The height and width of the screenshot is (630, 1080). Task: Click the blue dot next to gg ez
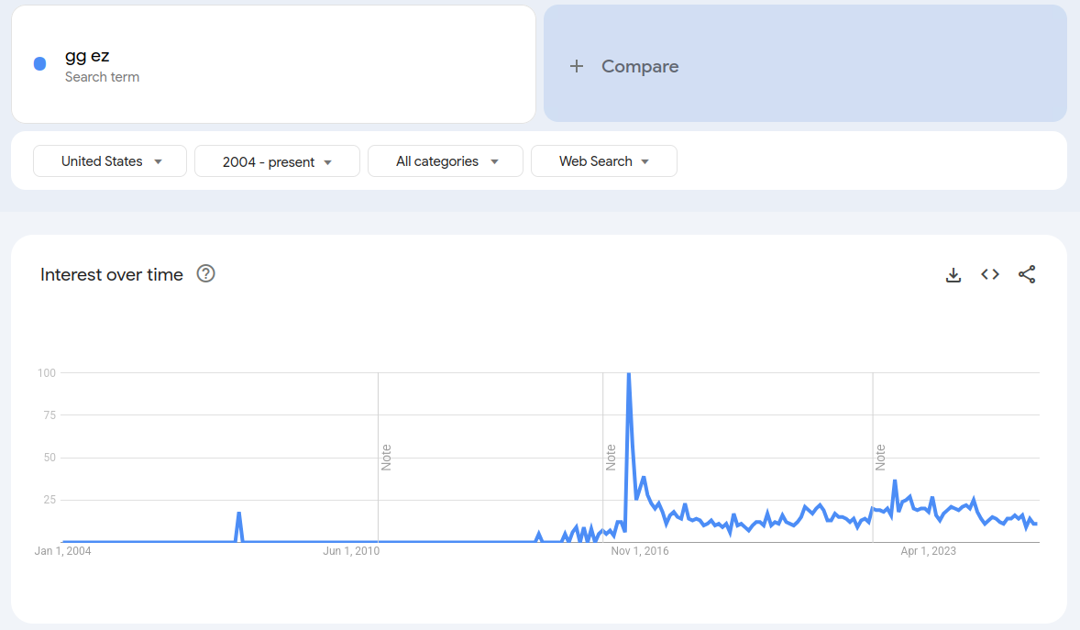pos(40,64)
